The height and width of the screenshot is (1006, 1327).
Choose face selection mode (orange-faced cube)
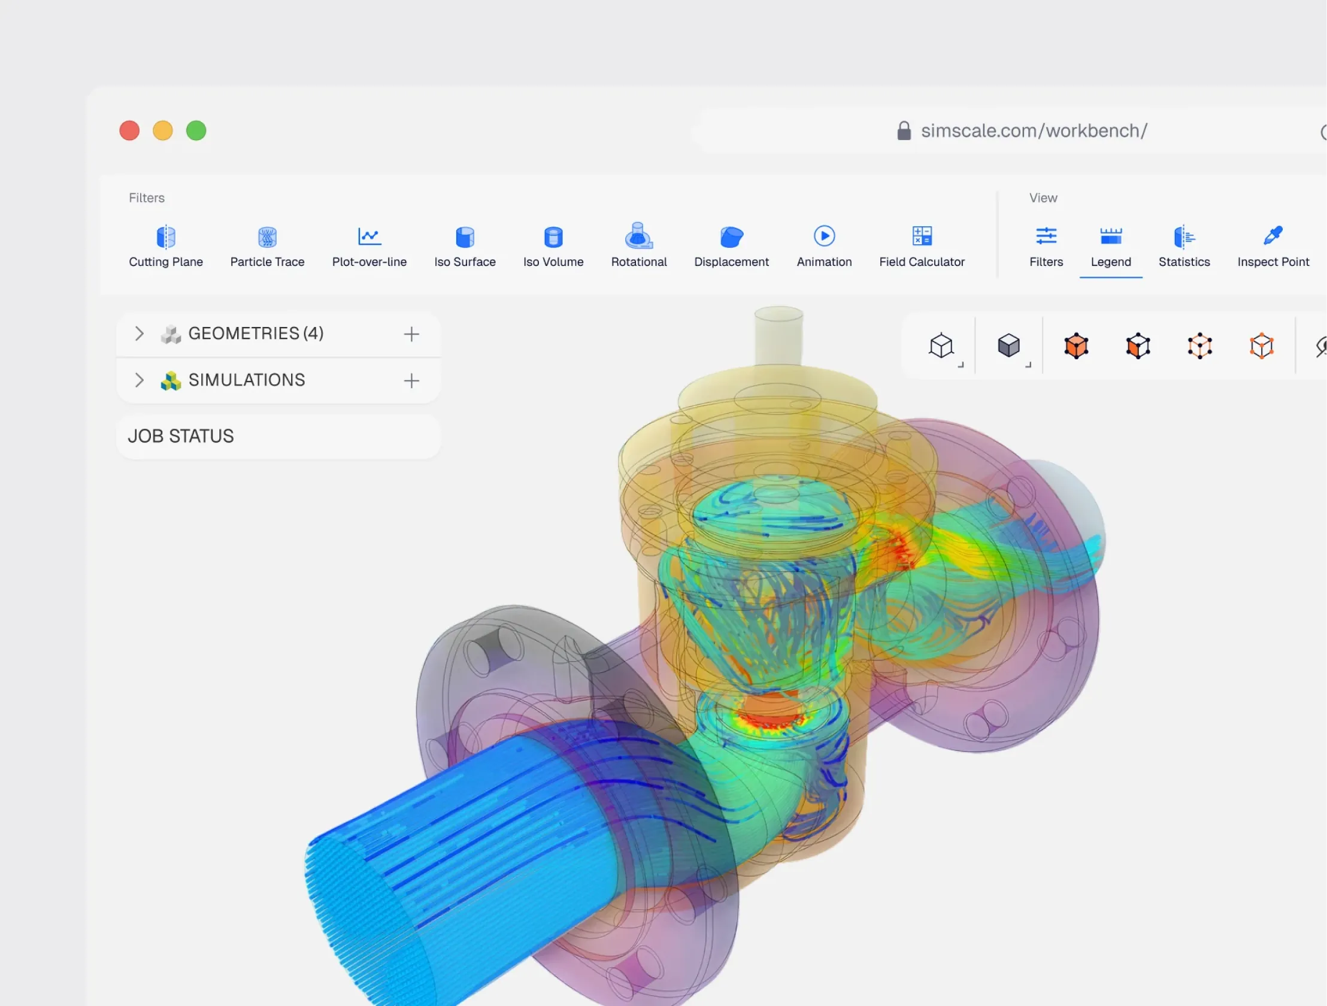coord(1138,346)
